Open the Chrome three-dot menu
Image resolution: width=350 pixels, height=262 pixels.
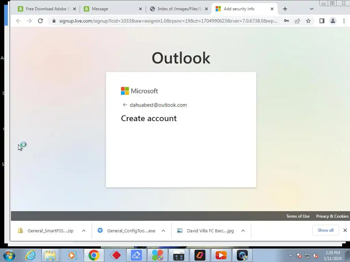pyautogui.click(x=344, y=21)
